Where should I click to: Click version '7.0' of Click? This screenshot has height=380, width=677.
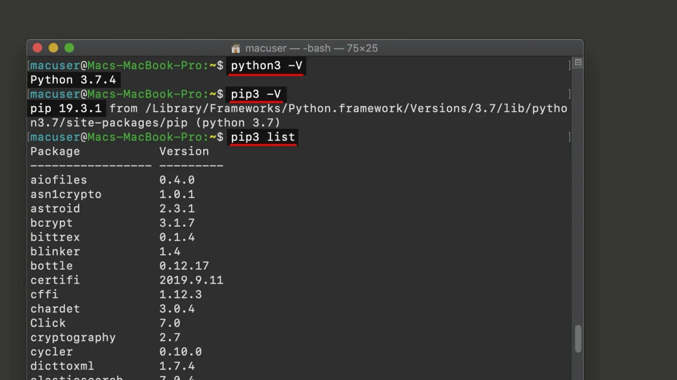170,323
